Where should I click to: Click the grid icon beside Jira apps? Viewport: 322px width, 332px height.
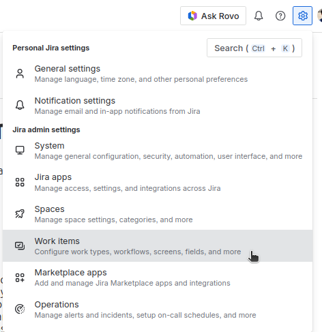click(x=20, y=182)
